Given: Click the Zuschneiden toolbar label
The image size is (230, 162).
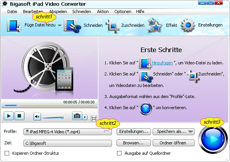Looking at the screenshot, I should (133, 25).
